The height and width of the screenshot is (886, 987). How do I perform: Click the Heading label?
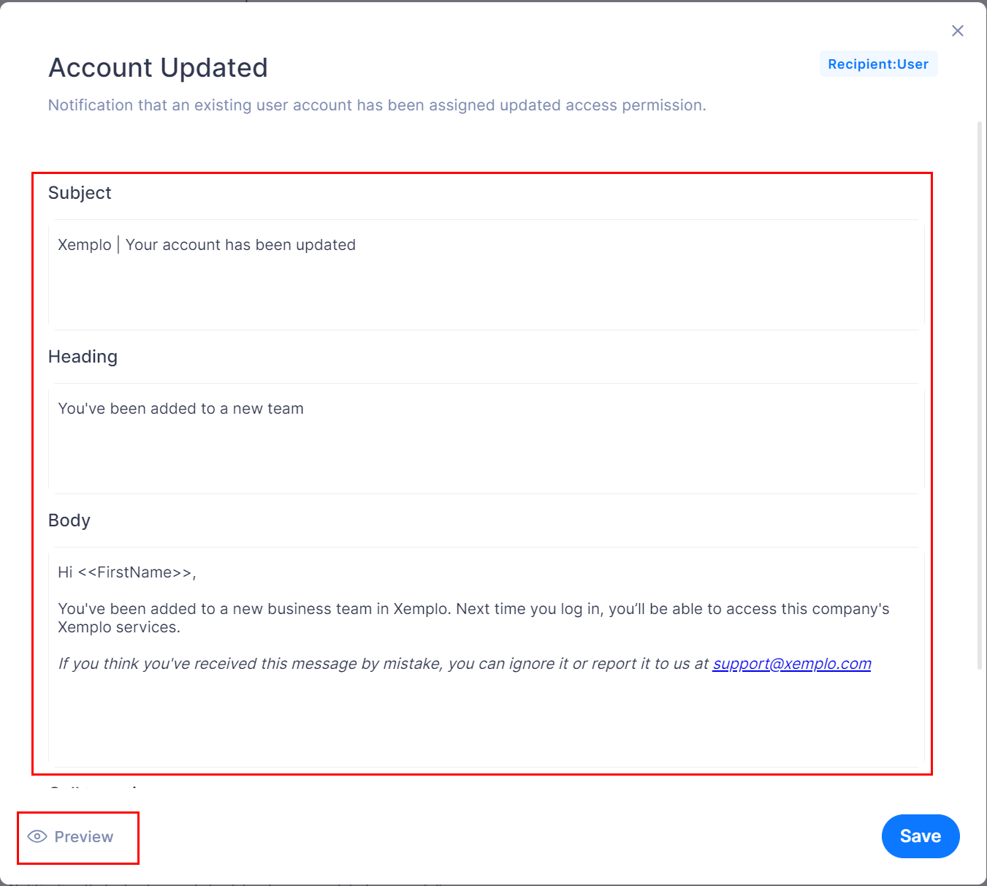click(x=83, y=357)
